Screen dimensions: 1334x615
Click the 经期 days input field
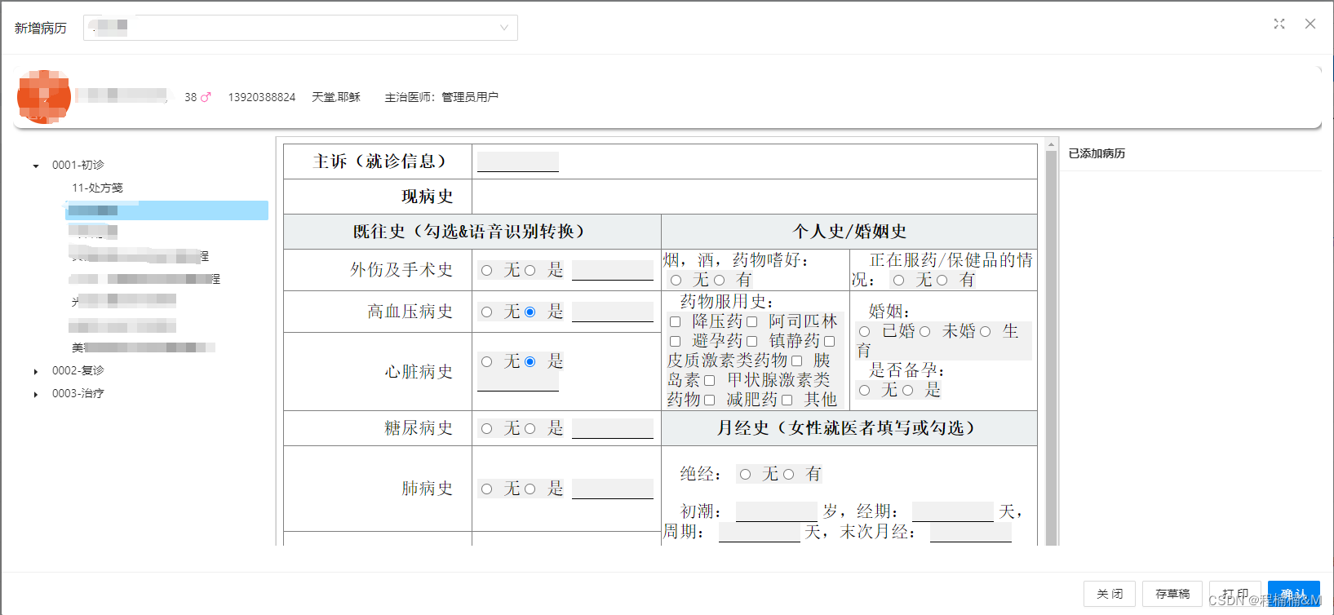[x=953, y=511]
